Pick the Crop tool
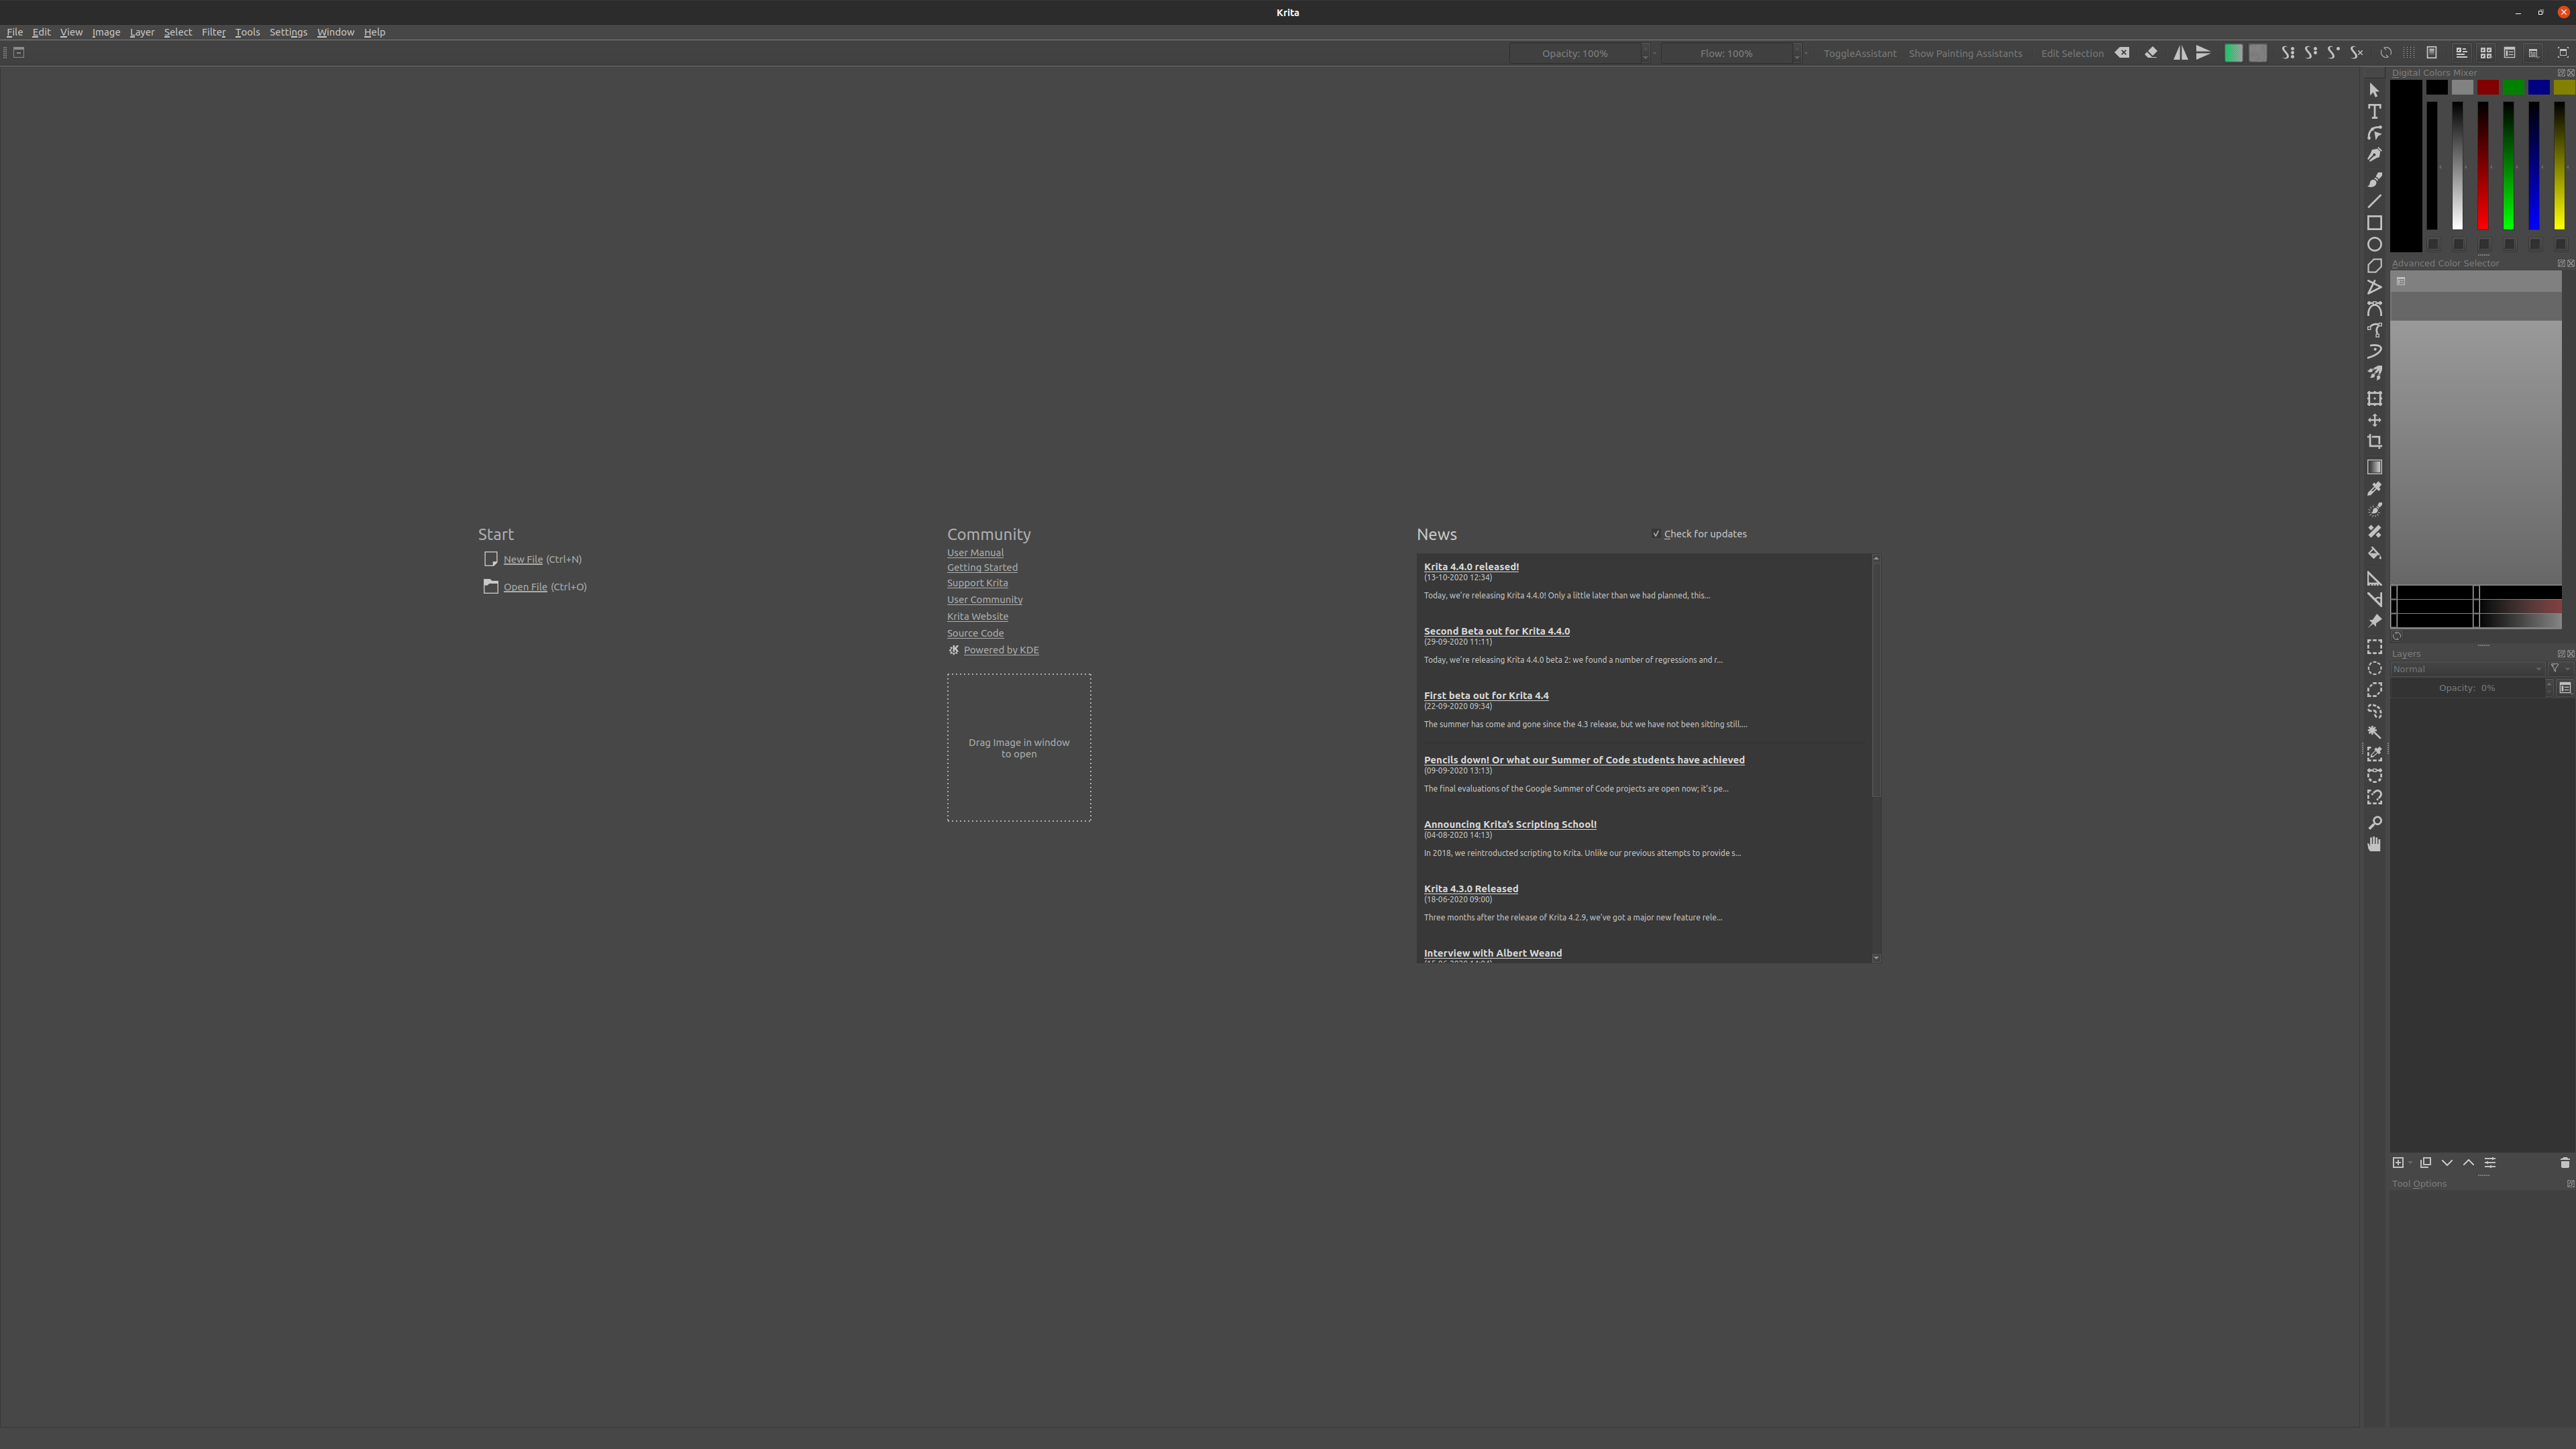Viewport: 2576px width, 1449px height. click(2374, 442)
